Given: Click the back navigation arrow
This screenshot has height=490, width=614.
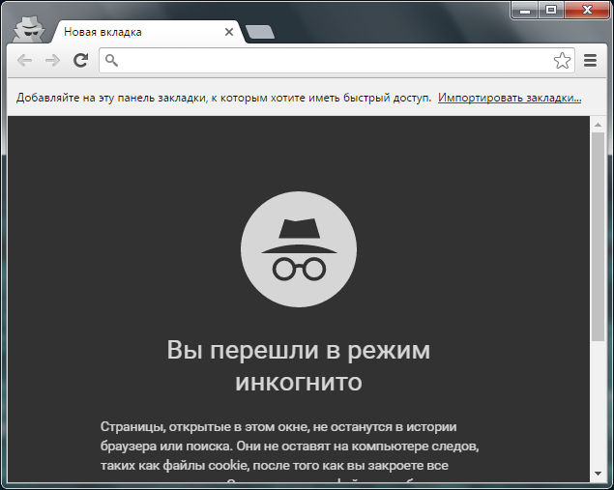Looking at the screenshot, I should pos(25,60).
